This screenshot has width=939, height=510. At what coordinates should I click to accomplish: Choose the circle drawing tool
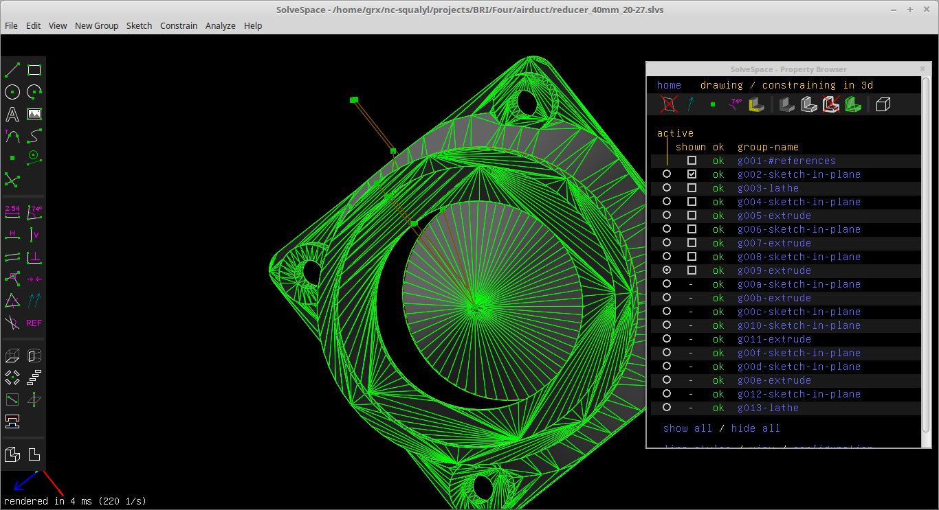(12, 92)
